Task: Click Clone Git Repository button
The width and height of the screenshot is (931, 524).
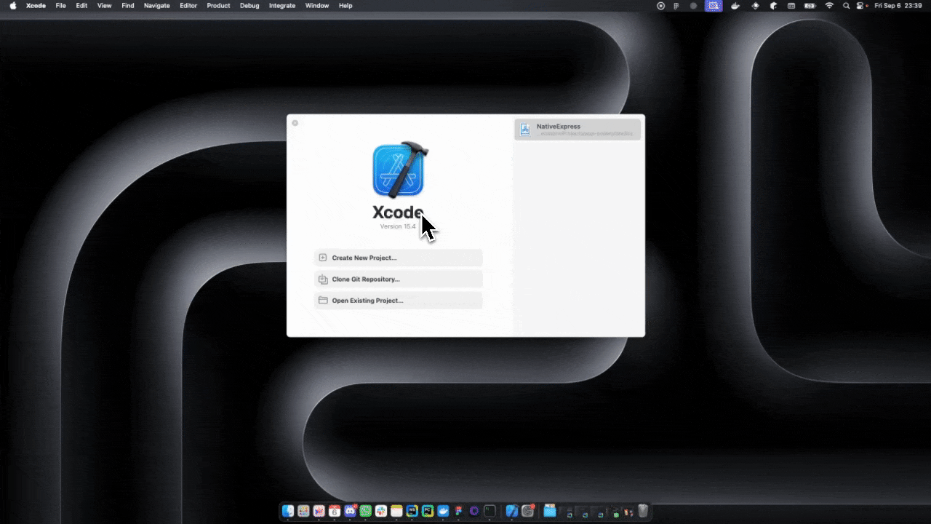Action: click(398, 279)
